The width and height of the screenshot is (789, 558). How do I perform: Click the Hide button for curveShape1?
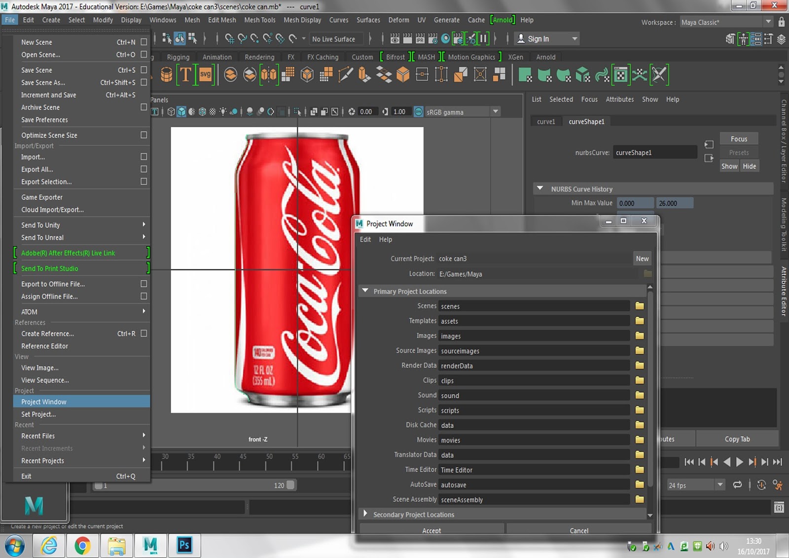[750, 166]
